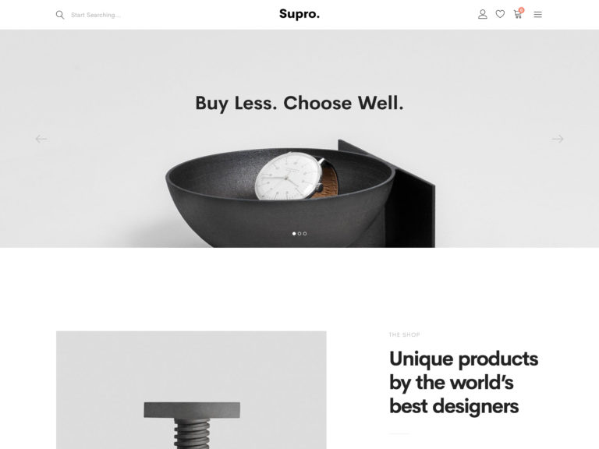Click the Start Searching input field
This screenshot has width=599, height=449.
pyautogui.click(x=96, y=15)
